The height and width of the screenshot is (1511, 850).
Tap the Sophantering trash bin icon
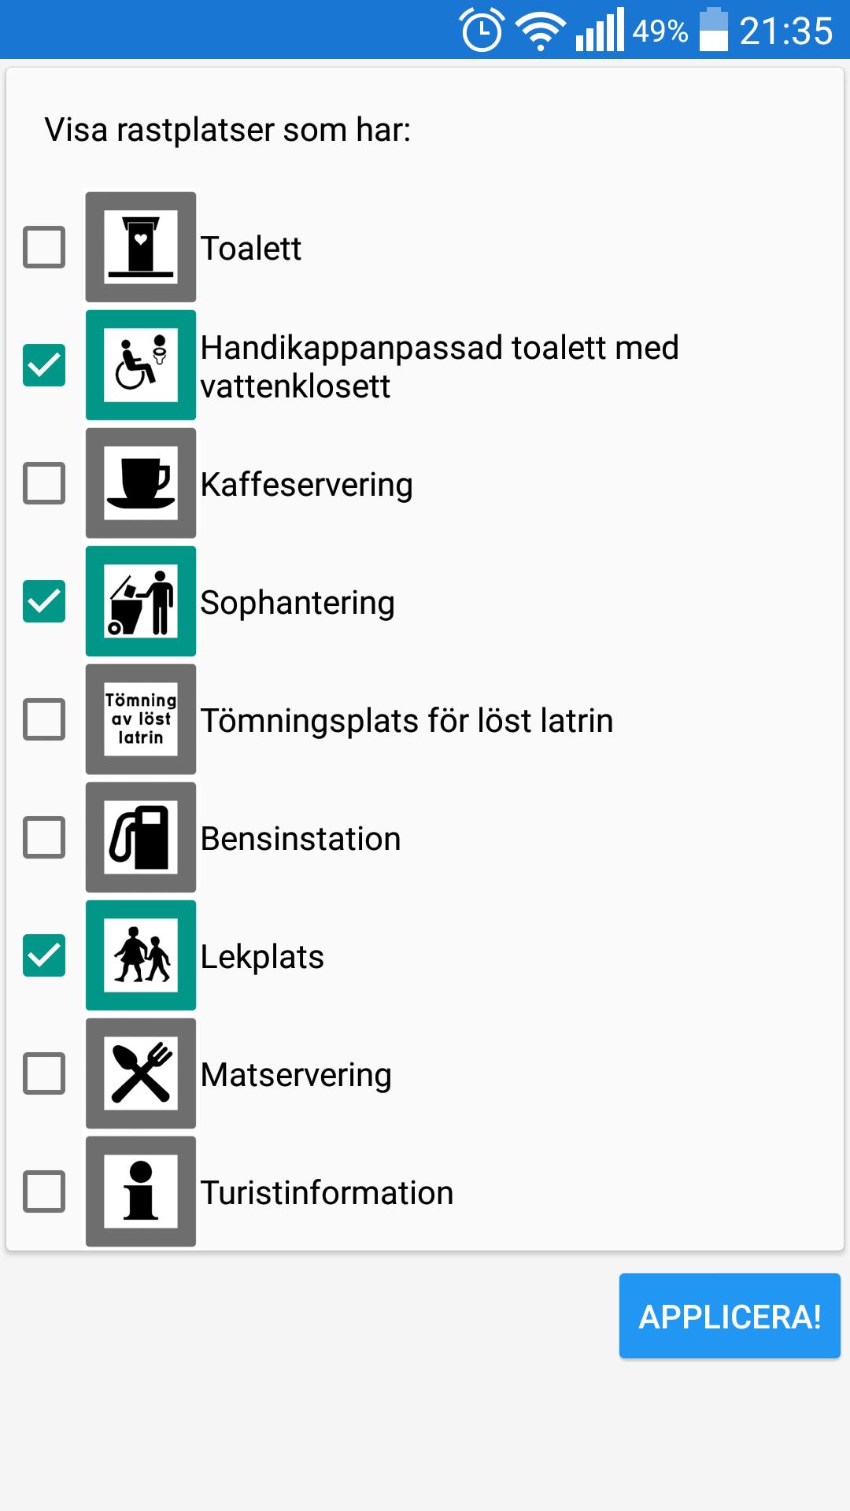(x=141, y=601)
